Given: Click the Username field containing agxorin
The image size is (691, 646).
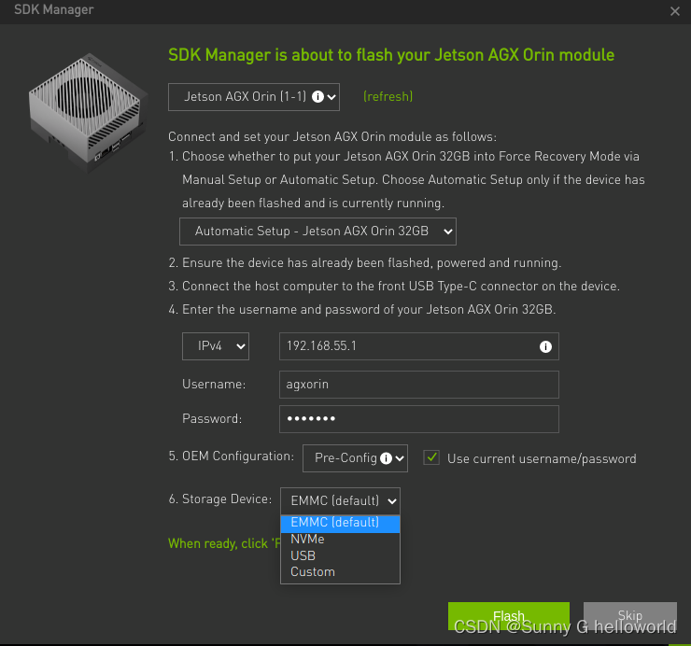Looking at the screenshot, I should (x=419, y=385).
